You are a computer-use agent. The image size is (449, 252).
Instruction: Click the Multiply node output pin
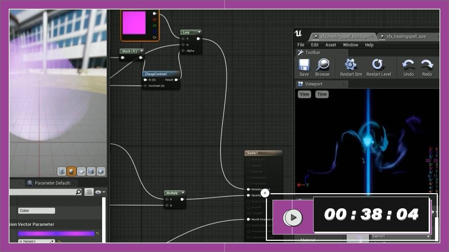182,199
